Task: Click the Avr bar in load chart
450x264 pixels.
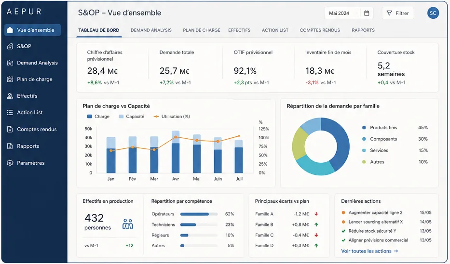Action: point(176,152)
